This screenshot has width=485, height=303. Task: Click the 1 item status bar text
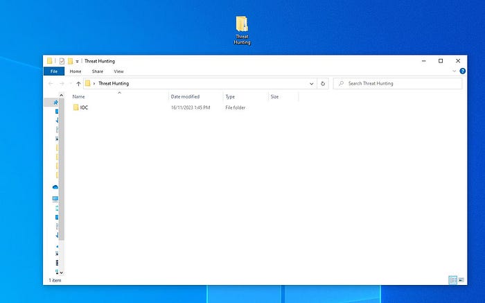click(55, 280)
